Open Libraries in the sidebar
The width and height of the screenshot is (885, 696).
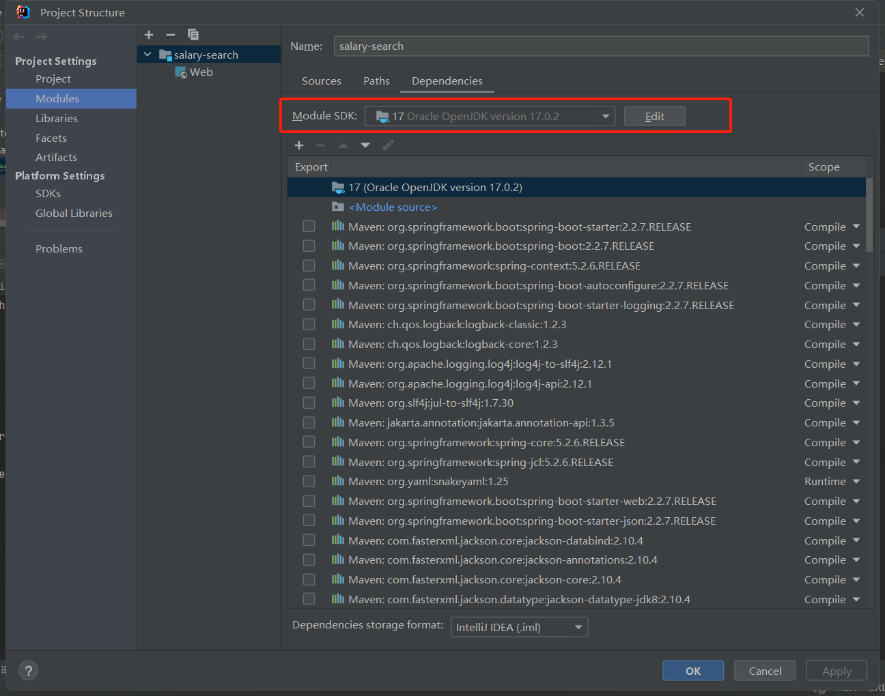click(x=57, y=118)
